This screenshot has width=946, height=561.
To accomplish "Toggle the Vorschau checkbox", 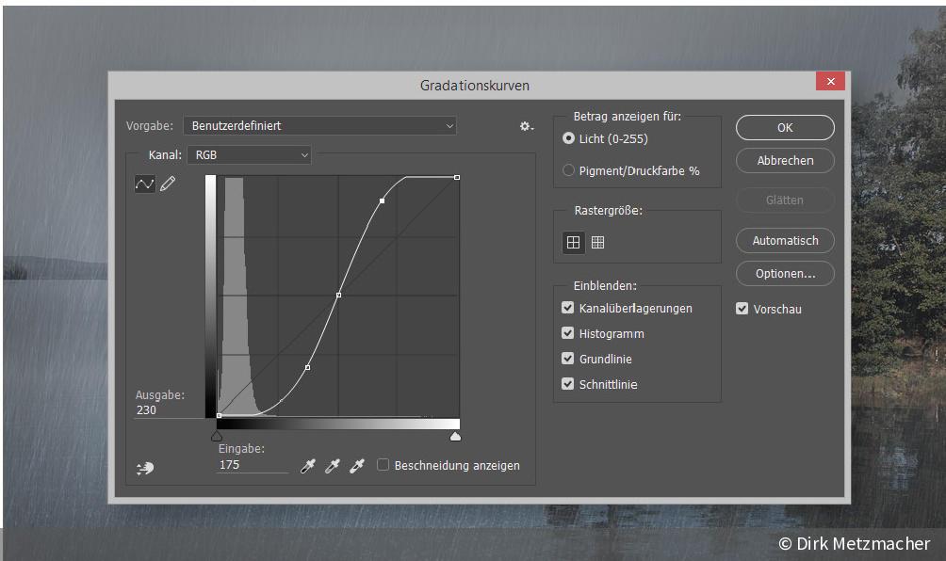I will pyautogui.click(x=743, y=309).
